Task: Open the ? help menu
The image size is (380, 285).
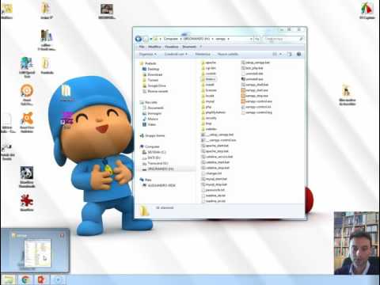Action: tap(201, 47)
